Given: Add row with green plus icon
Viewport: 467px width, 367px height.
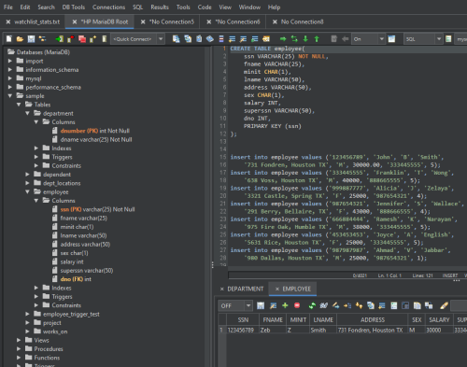Looking at the screenshot, I should 285,305.
